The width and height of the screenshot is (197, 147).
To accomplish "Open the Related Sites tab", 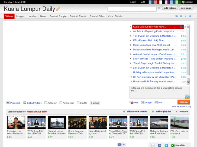I will 97,16.
